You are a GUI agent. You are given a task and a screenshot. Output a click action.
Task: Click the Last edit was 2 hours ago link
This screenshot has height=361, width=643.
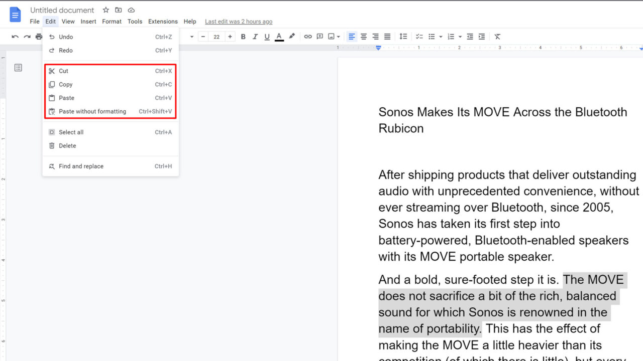tap(239, 22)
